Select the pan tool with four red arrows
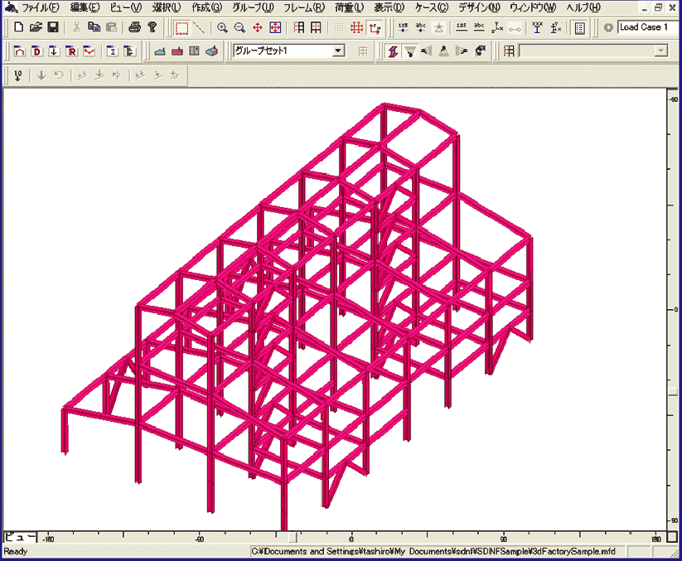 coord(258,28)
